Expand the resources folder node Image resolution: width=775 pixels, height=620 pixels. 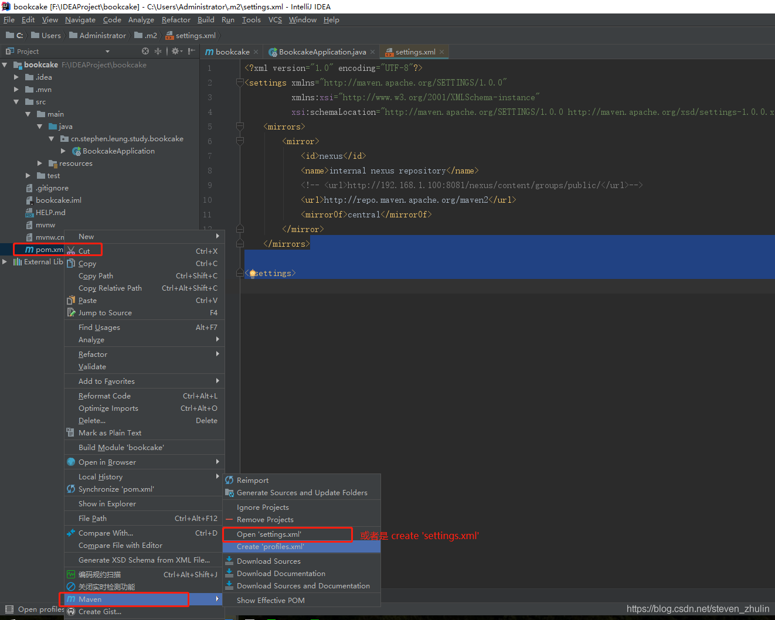40,163
